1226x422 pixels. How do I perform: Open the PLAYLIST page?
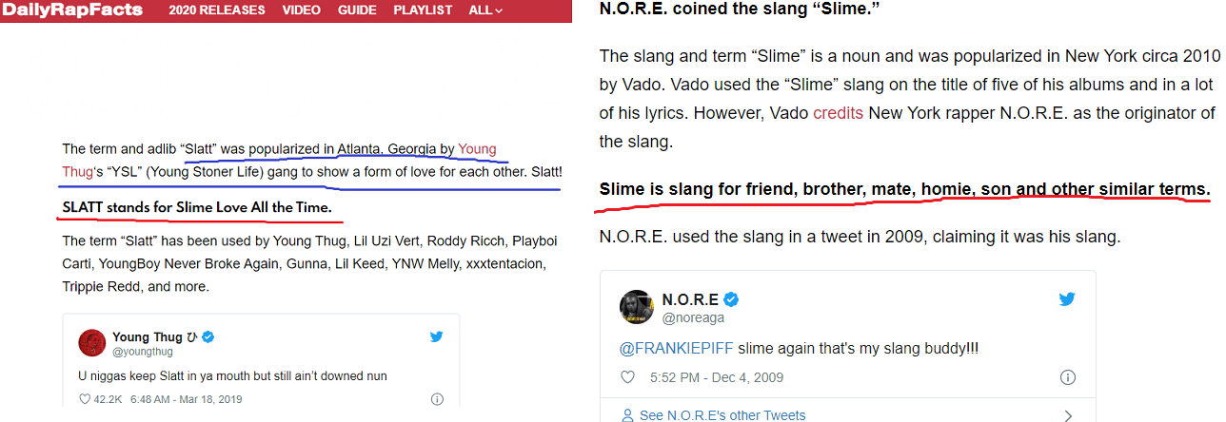pyautogui.click(x=423, y=10)
